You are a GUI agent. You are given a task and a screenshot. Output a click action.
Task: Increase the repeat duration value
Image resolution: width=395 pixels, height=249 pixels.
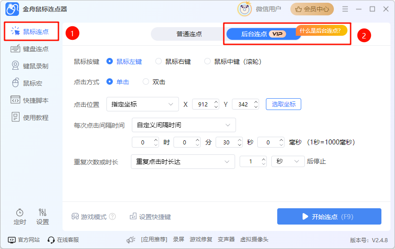click(264, 159)
